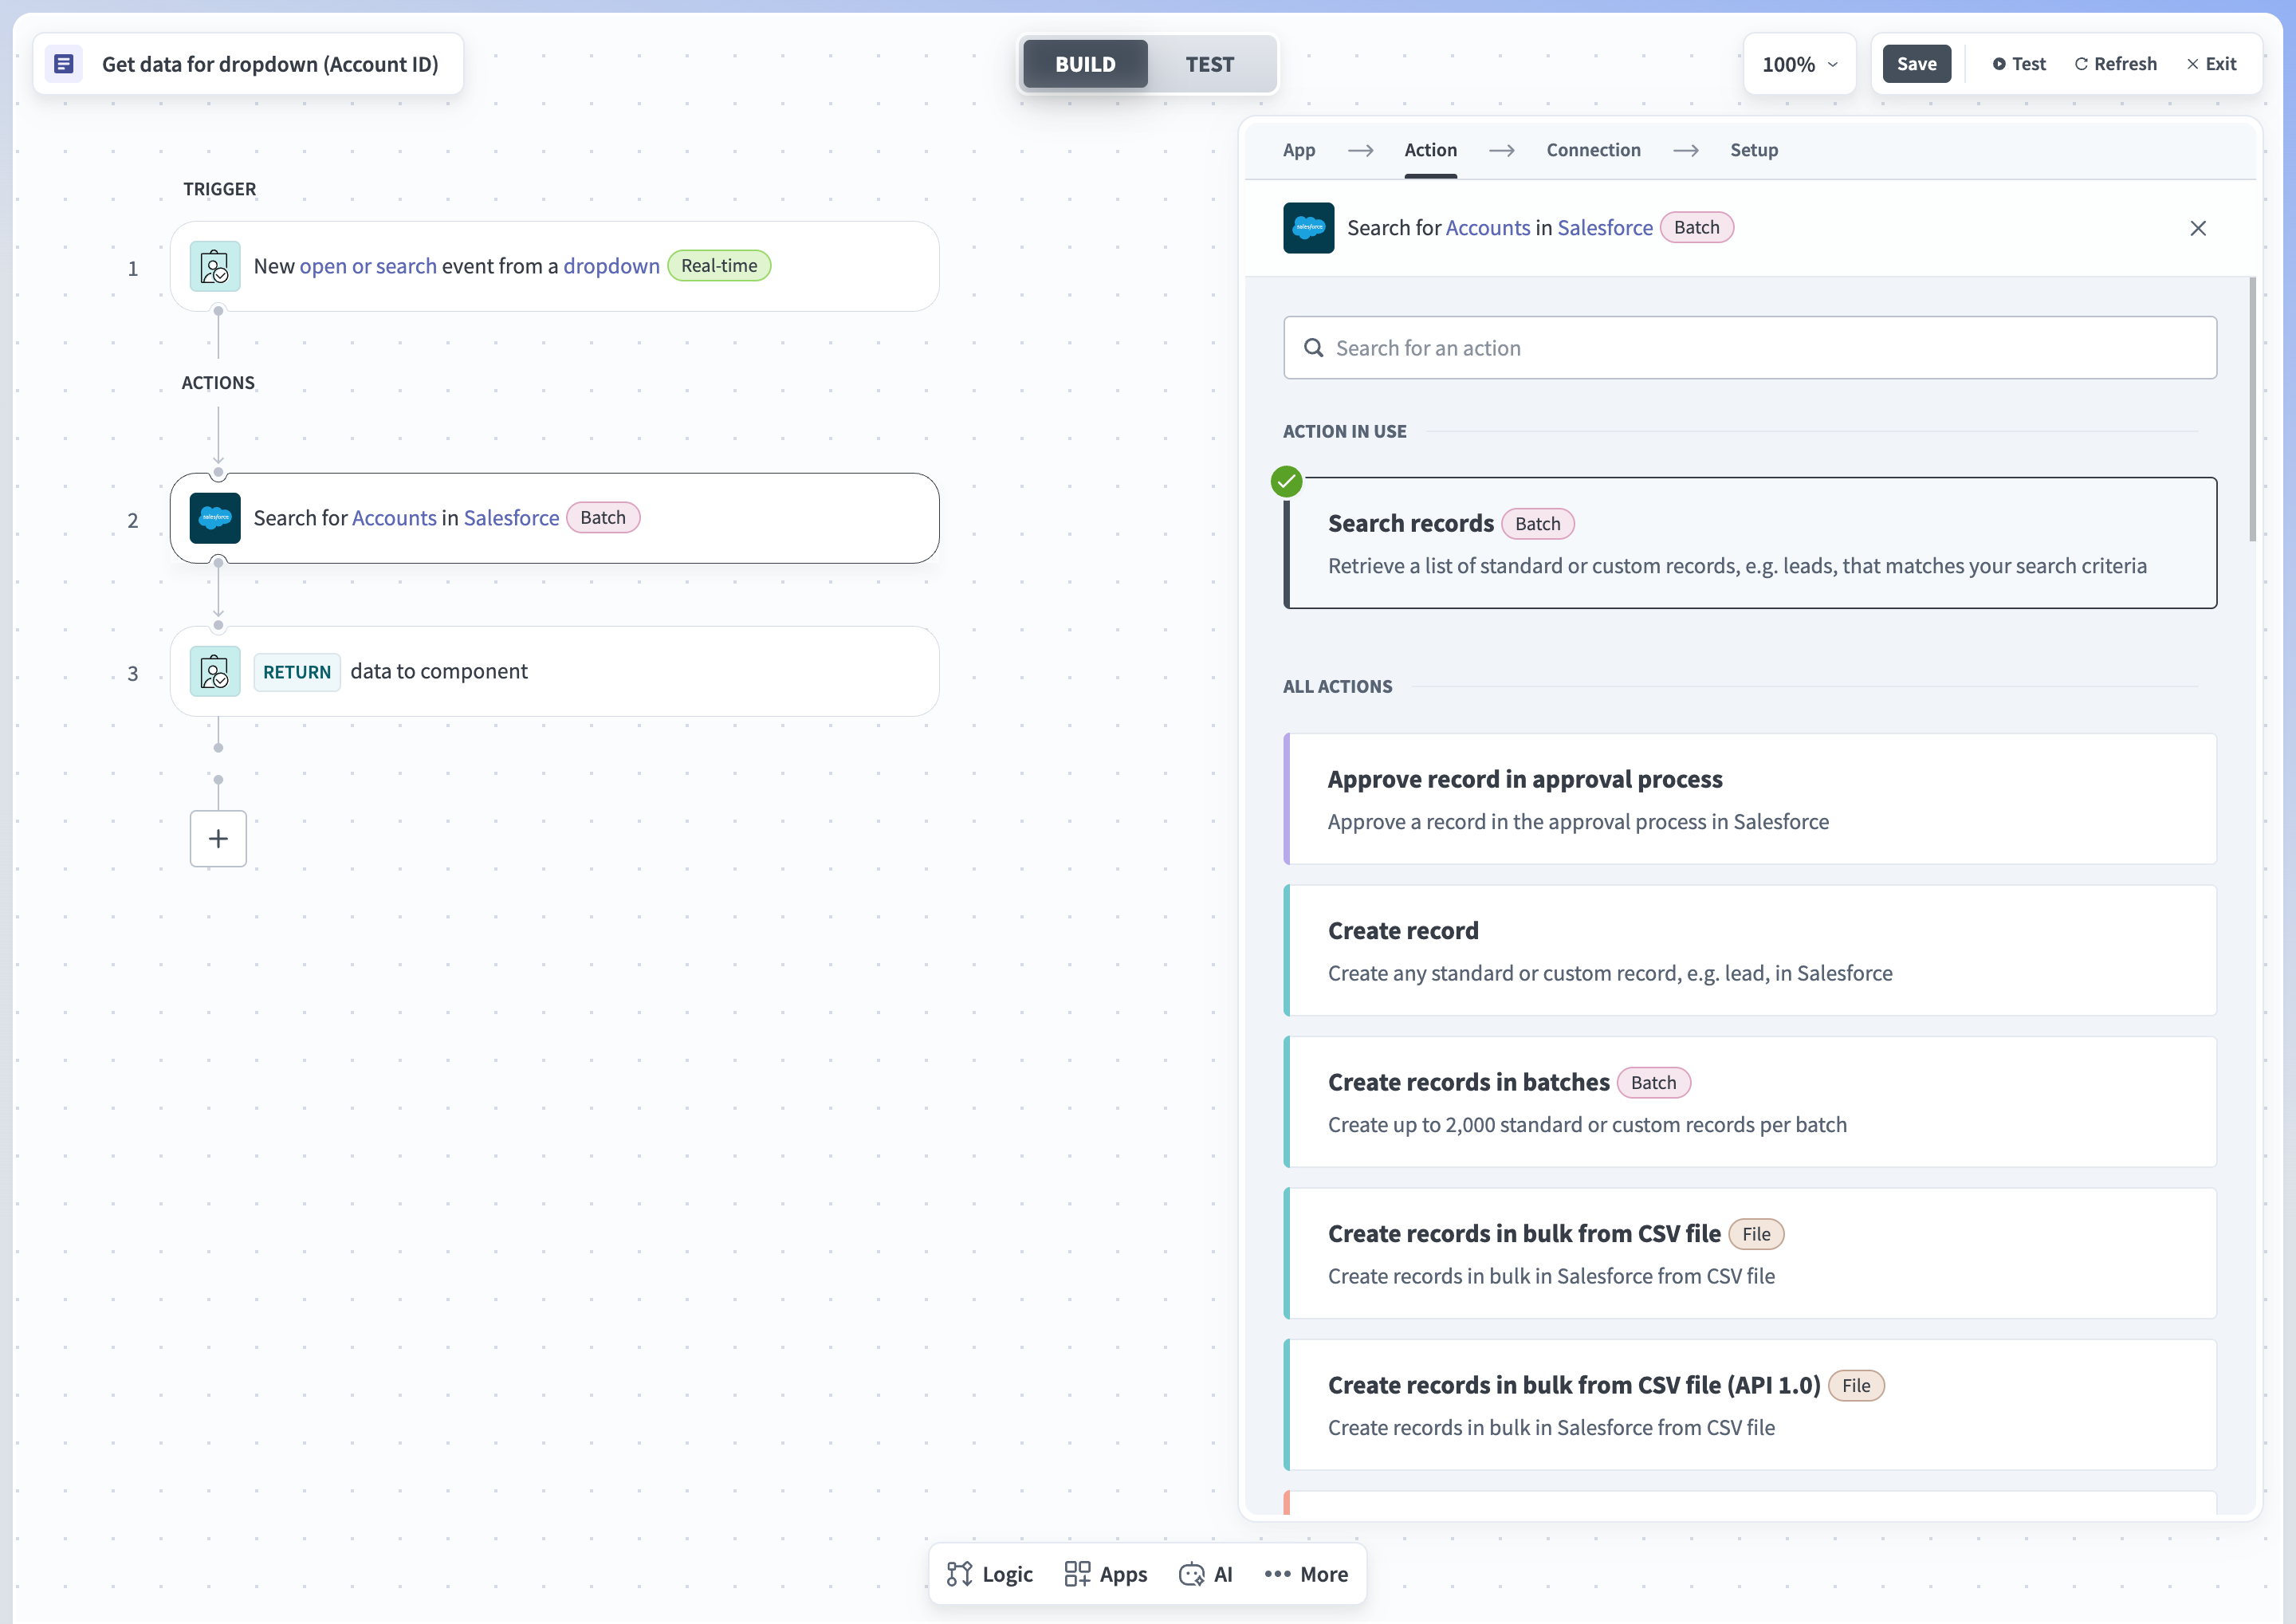Select the Search records action in use
This screenshot has width=2296, height=1624.
[1750, 543]
